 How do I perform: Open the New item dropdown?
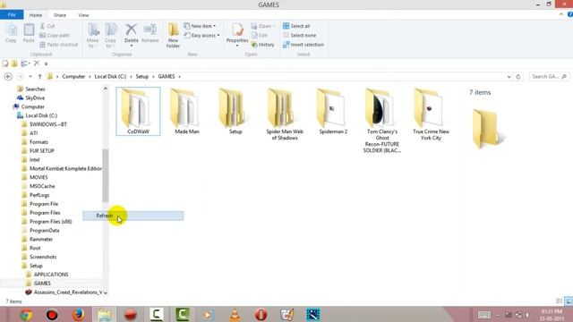[x=200, y=26]
